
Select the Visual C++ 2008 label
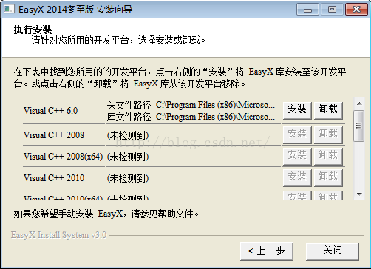[54, 135]
